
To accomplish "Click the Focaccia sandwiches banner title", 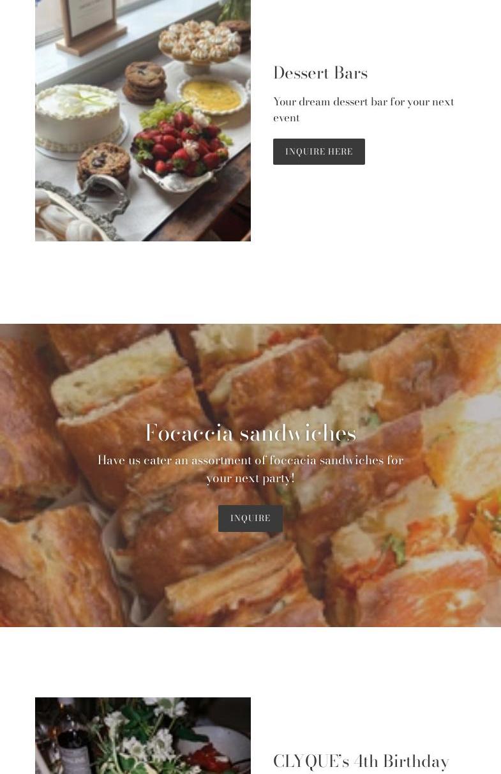I will 250,432.
